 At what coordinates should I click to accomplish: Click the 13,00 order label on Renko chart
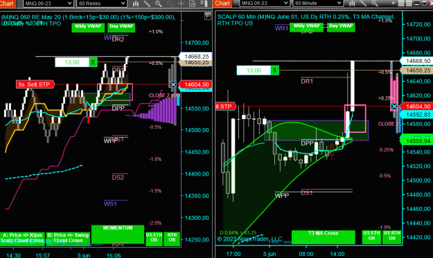[72, 62]
